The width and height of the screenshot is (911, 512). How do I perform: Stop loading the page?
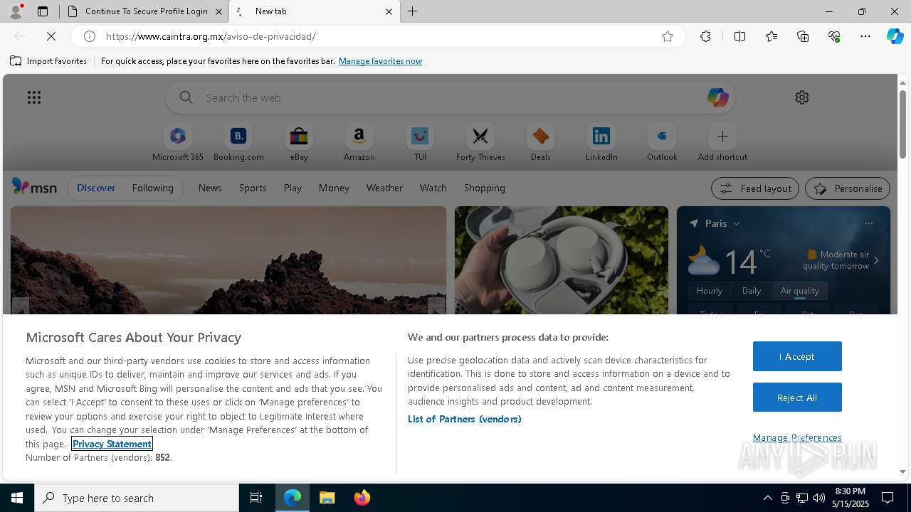51,36
